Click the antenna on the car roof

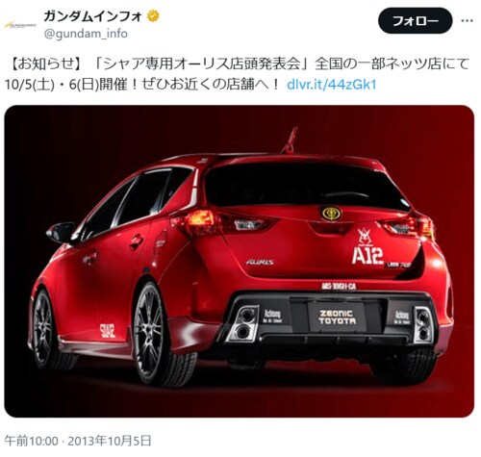point(290,140)
